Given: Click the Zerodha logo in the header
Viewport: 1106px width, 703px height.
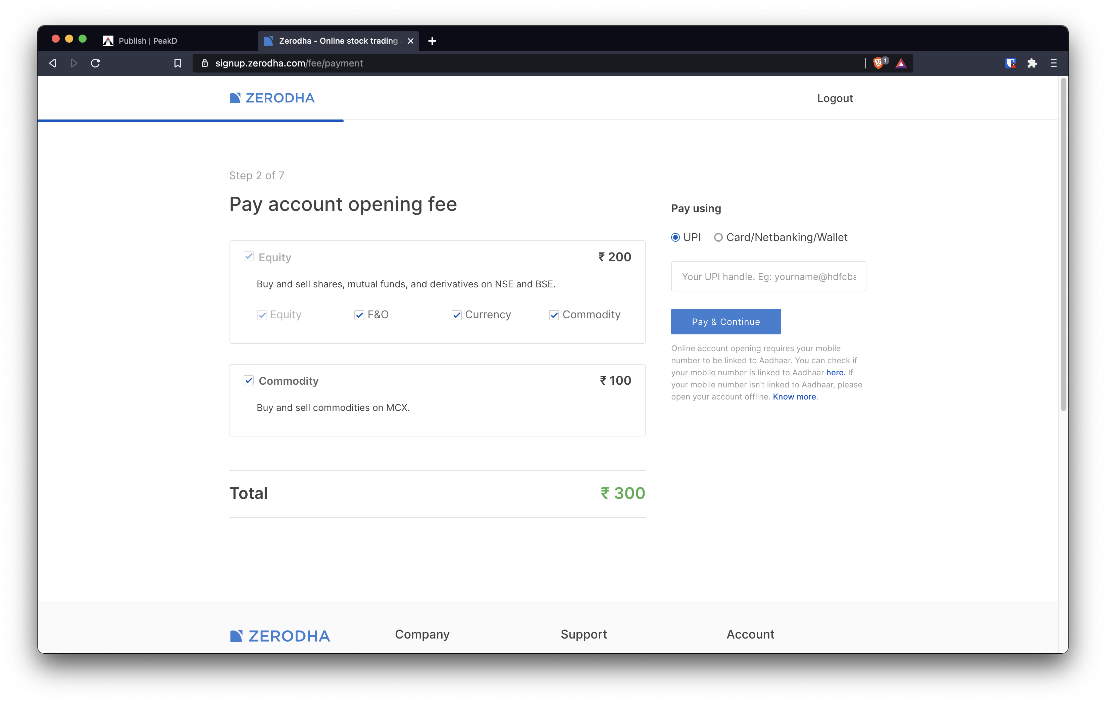Looking at the screenshot, I should (272, 98).
